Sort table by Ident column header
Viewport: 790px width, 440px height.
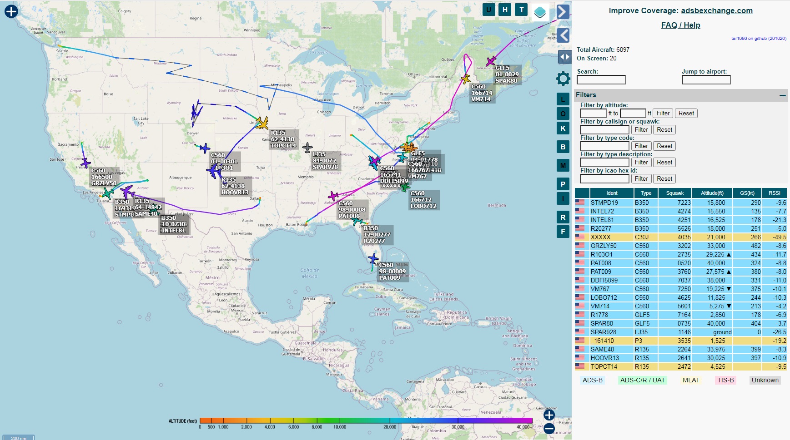[612, 193]
